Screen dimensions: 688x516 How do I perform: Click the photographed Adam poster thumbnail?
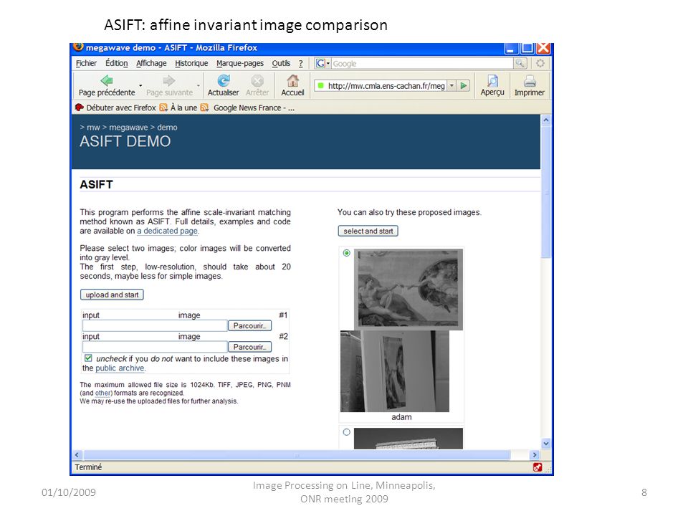coord(395,371)
